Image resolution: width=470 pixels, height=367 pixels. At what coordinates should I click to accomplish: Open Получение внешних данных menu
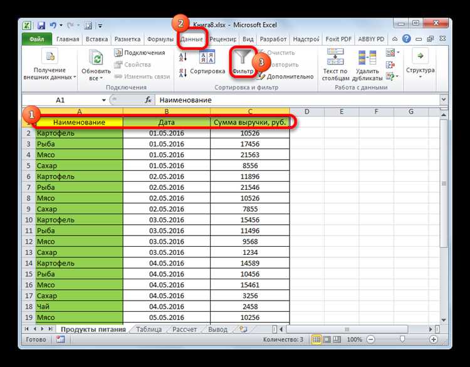(50, 64)
